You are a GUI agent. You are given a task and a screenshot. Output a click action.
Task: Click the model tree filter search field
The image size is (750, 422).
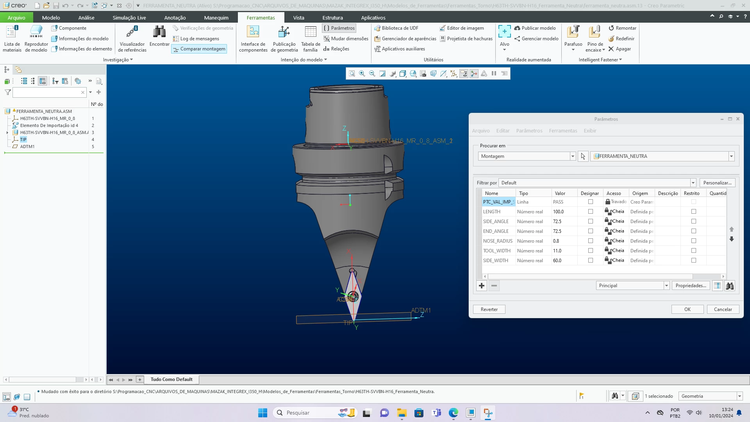point(46,93)
